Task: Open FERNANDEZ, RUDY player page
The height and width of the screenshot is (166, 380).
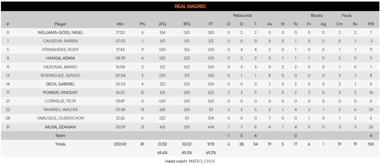Action: click(60, 50)
